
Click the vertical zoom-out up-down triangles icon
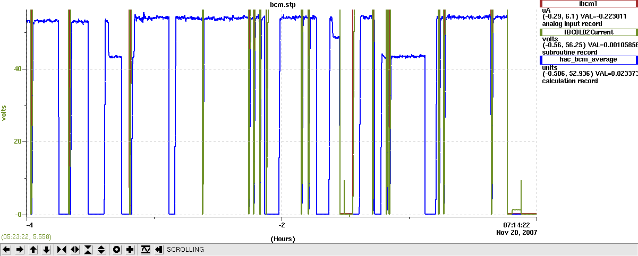pos(101,249)
